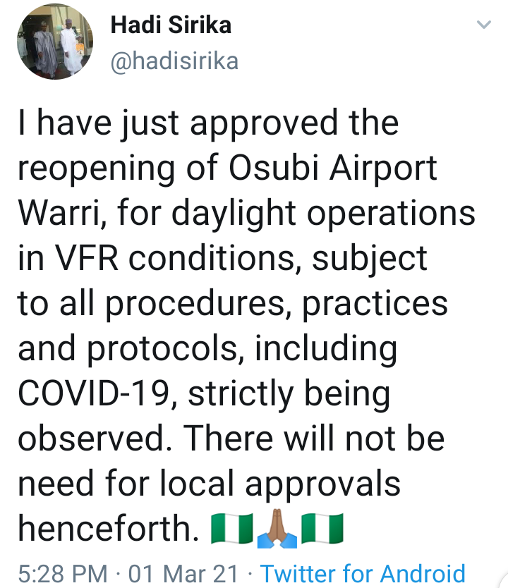Click the 5:28 PM timestamp
The height and width of the screenshot is (588, 508).
pyautogui.click(x=62, y=573)
